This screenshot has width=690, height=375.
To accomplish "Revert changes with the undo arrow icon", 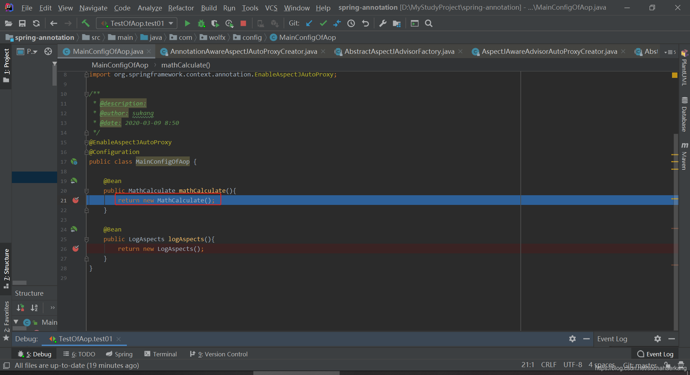I will click(x=365, y=24).
